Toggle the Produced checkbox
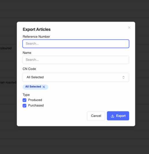149x154 pixels. 25,100
